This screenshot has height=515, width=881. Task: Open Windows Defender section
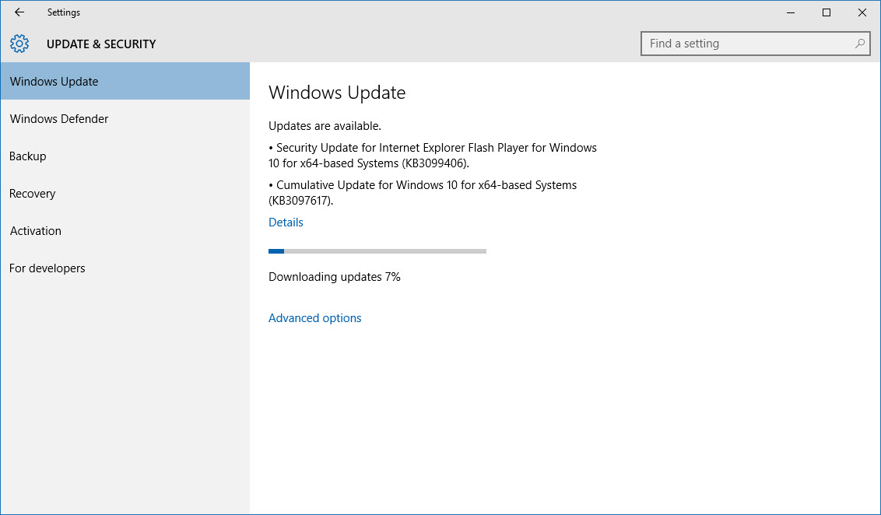(125, 118)
